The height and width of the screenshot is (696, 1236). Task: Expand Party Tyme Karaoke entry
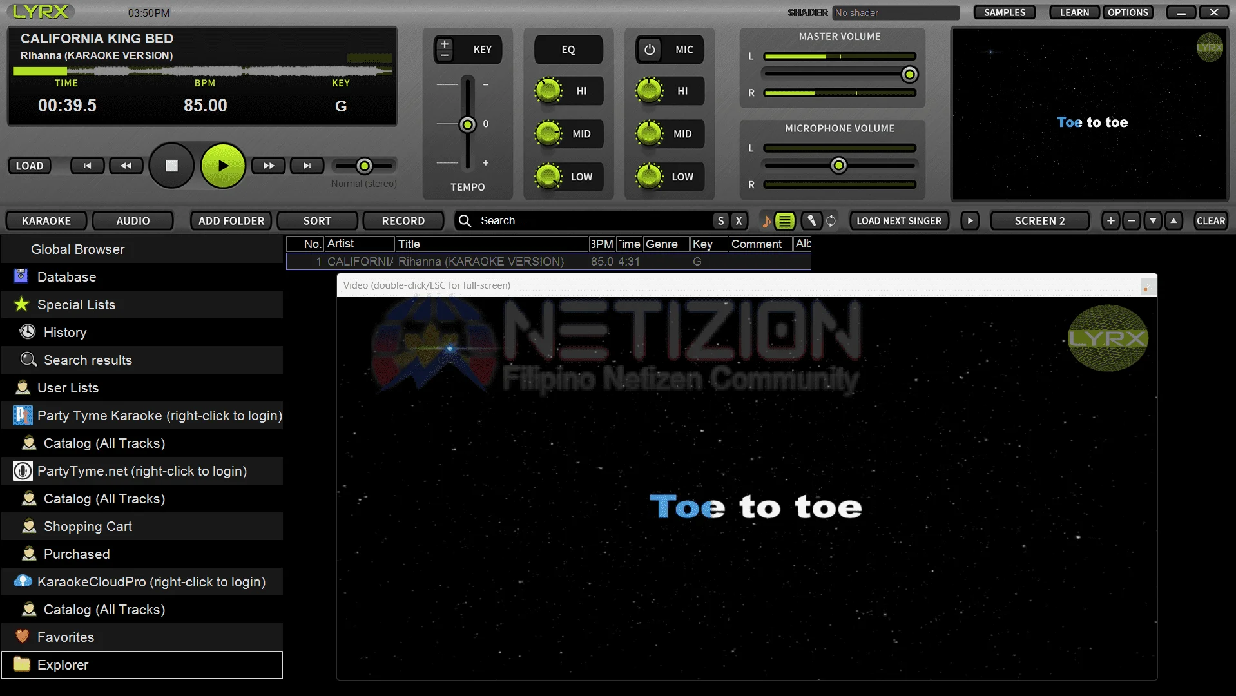pos(142,416)
